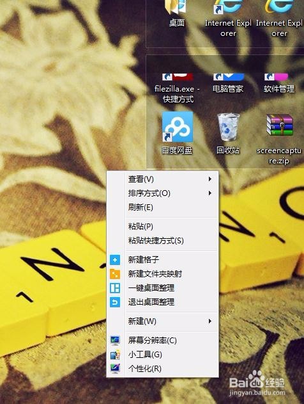The image size is (304, 404).
Task: Click the 电脑管家 label text
Action: pos(228,89)
